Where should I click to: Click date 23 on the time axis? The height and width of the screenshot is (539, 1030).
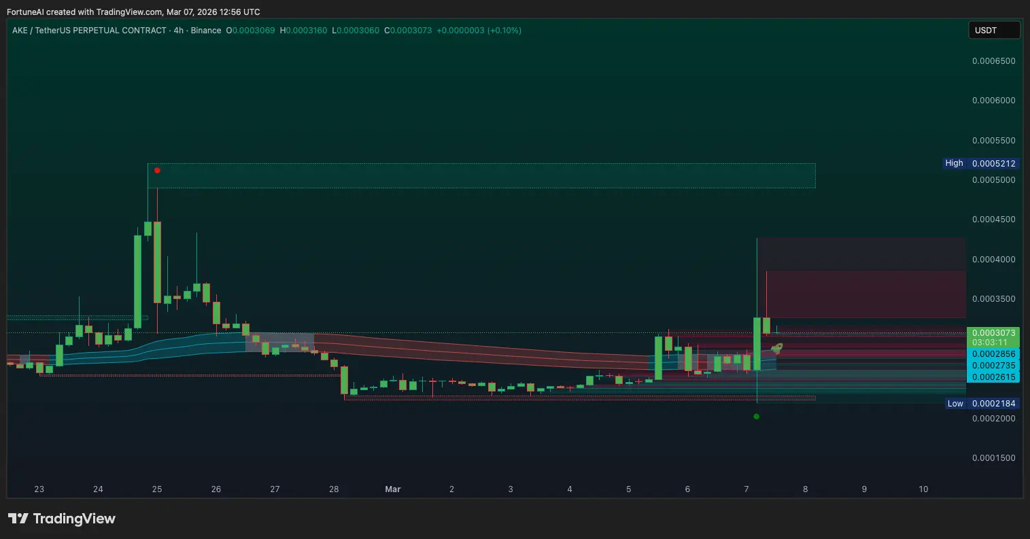tap(39, 489)
